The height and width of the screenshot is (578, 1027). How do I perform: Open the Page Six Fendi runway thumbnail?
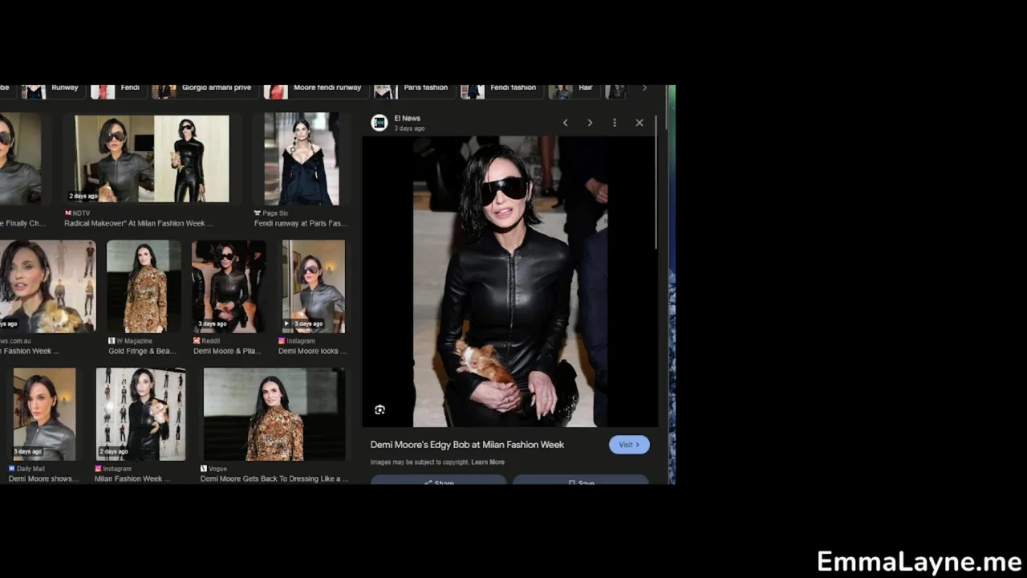tap(302, 159)
